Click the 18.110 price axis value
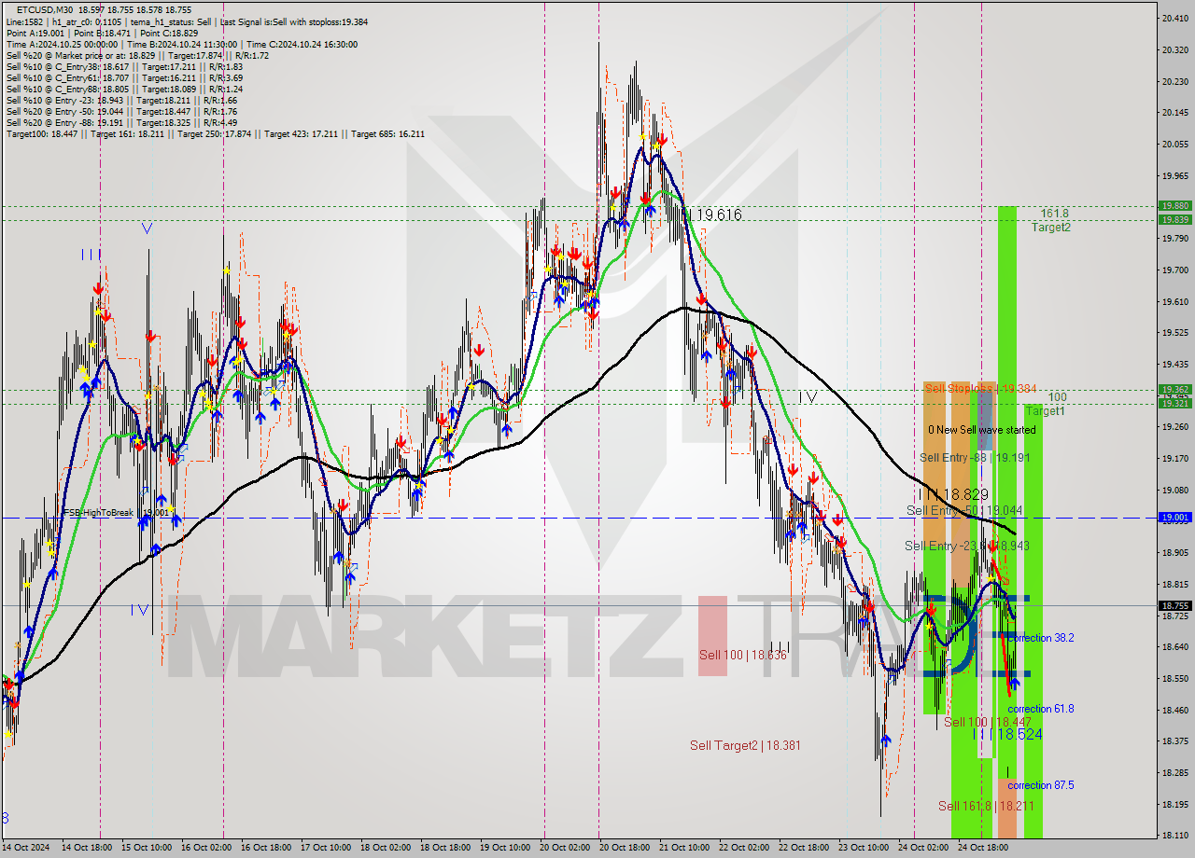 pos(1174,837)
